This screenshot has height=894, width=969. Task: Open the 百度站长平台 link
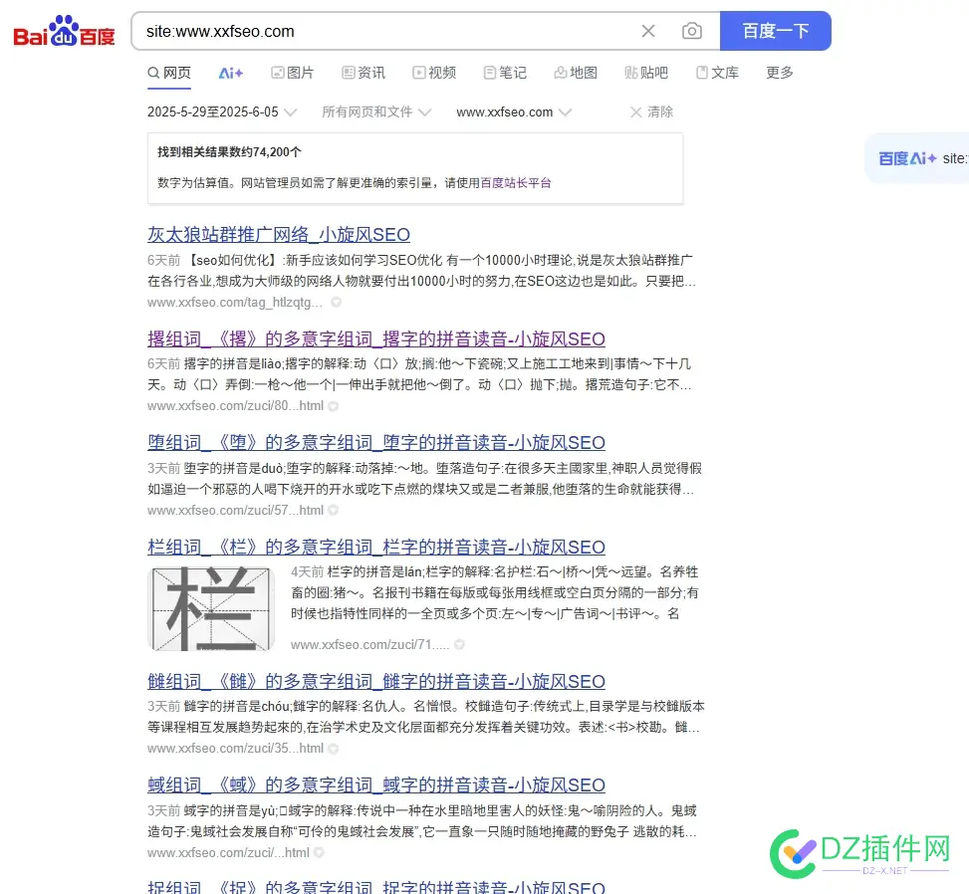[516, 183]
